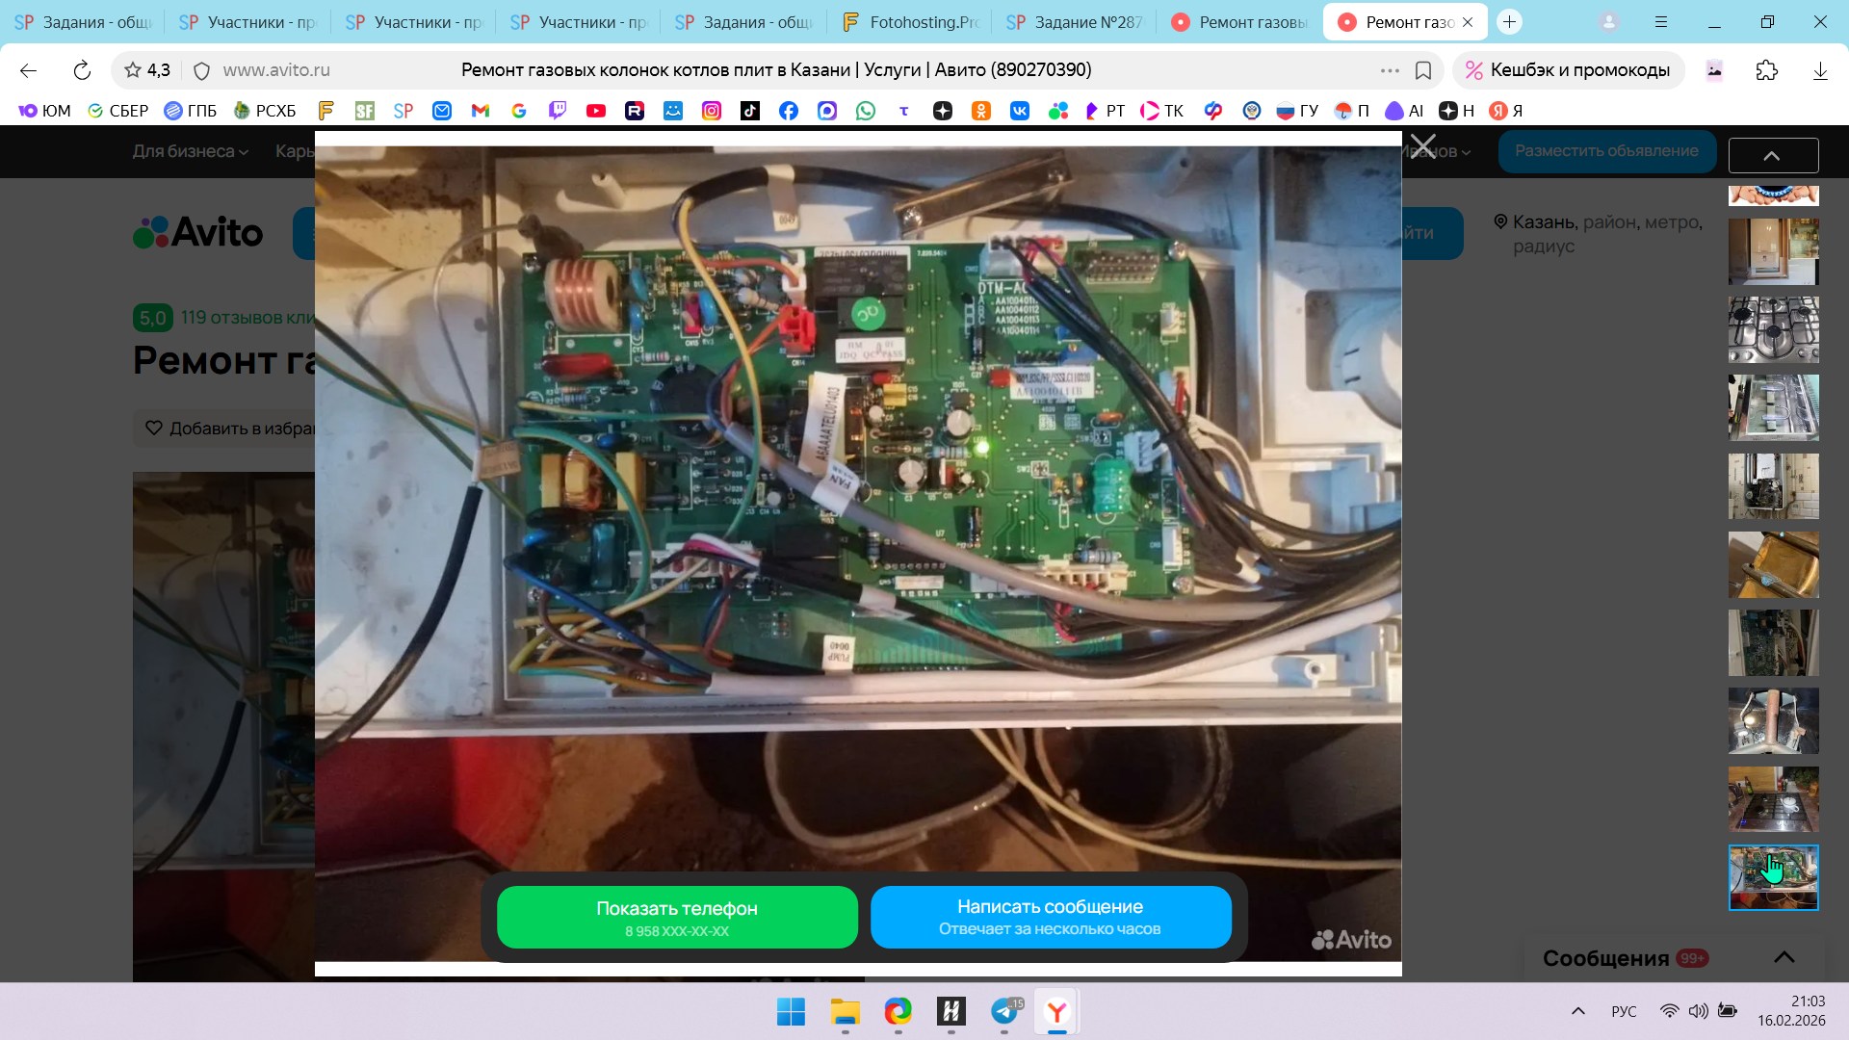Expand the 'Для бизнеса' dropdown
Viewport: 1849px width, 1040px height.
tap(190, 151)
